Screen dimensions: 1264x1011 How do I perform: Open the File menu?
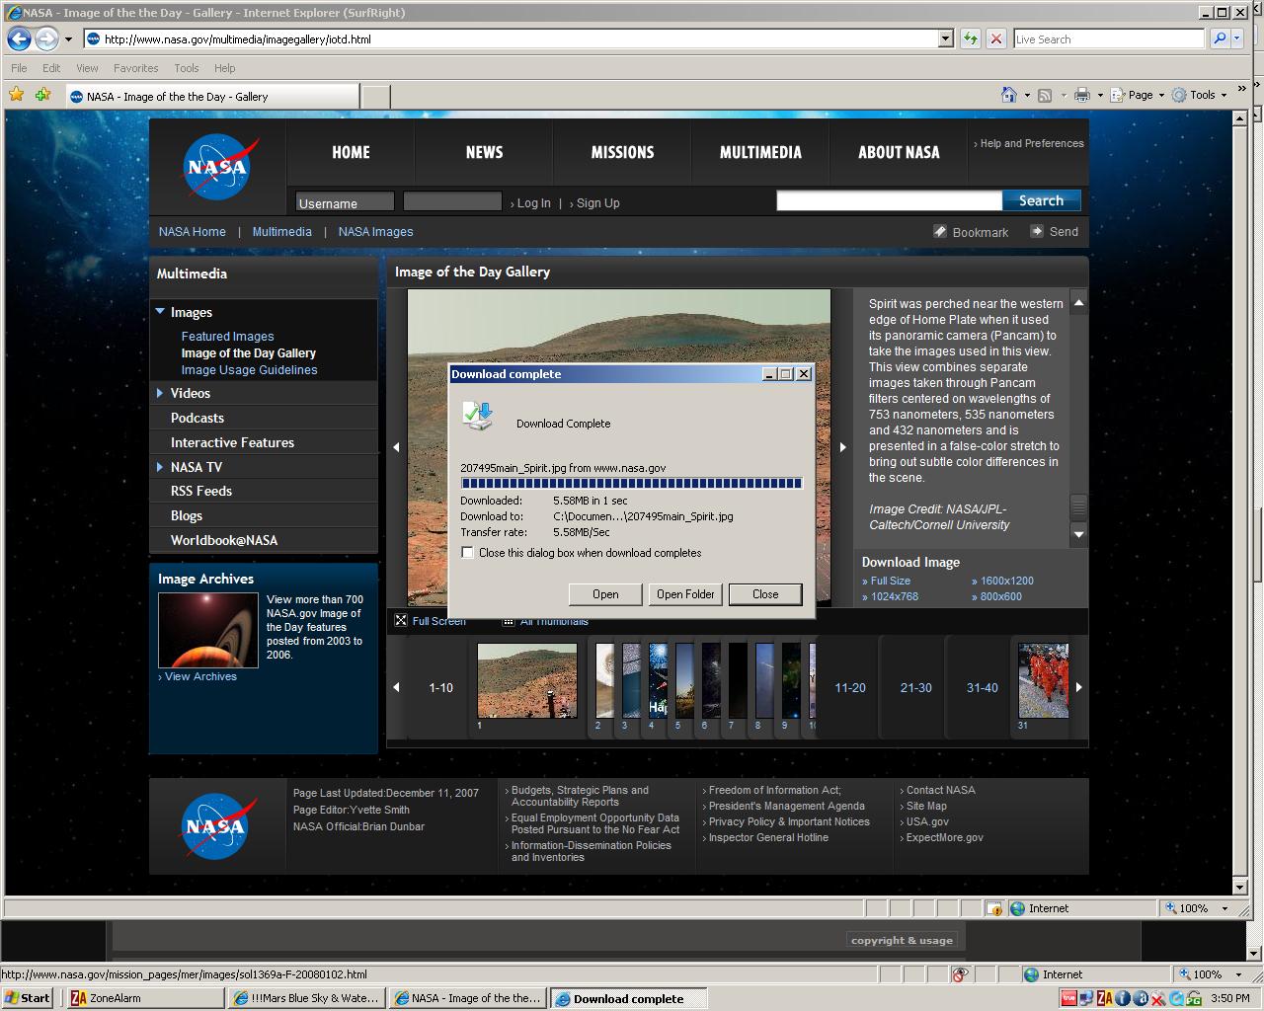(x=19, y=68)
